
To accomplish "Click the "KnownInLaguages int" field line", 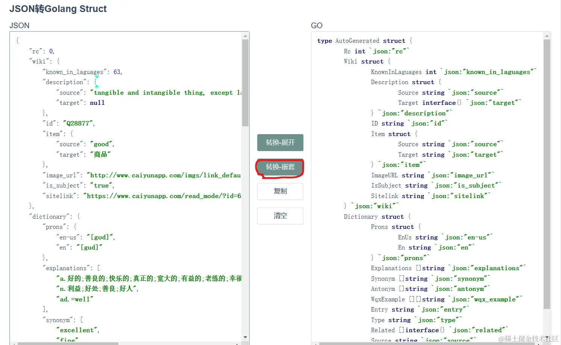I will tap(454, 72).
